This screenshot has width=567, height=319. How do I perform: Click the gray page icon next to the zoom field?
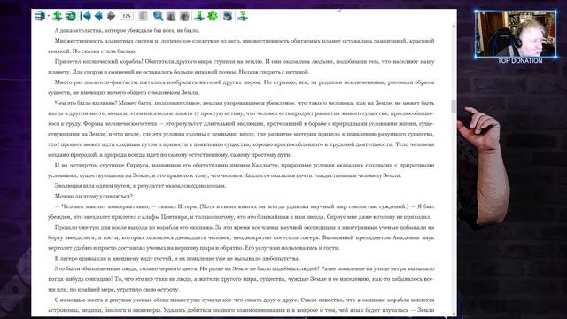[144, 16]
